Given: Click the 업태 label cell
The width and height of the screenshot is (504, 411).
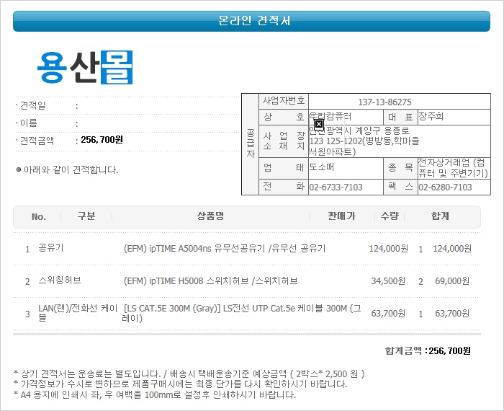Looking at the screenshot, I should 284,168.
